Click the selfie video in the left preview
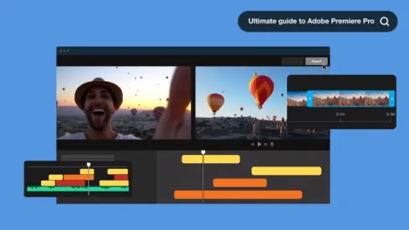Image resolution: width=409 pixels, height=230 pixels. point(124,103)
